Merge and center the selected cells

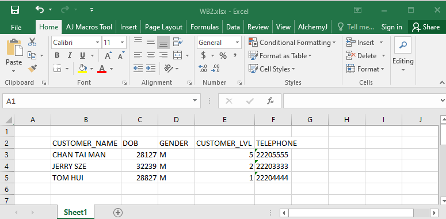tap(178, 55)
